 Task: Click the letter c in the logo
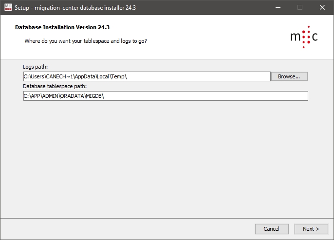(313, 37)
